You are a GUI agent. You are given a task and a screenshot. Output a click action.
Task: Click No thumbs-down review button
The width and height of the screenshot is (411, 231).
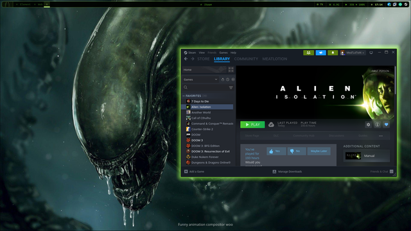(x=297, y=151)
